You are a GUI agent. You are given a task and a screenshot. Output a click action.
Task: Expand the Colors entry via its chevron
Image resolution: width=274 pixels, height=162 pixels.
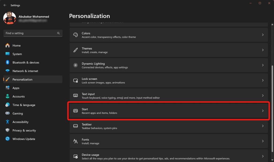click(262, 35)
